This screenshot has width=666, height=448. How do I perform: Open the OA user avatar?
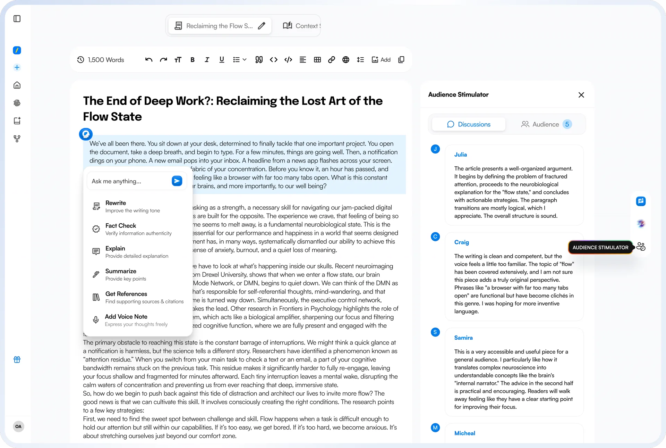pyautogui.click(x=18, y=426)
